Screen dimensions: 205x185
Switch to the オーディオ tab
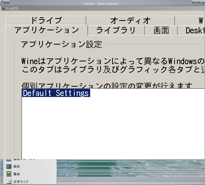130,20
